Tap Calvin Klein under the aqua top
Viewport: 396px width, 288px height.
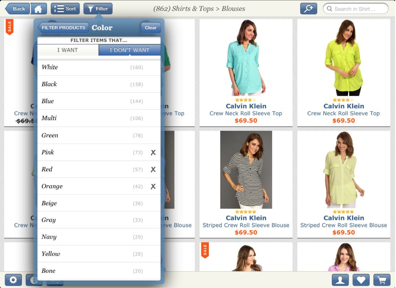click(246, 106)
